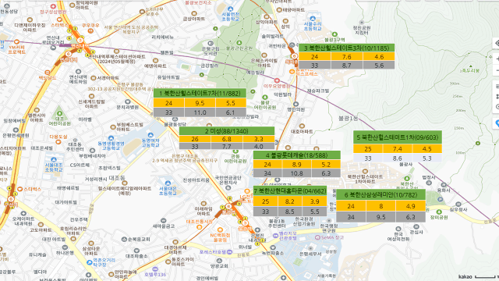
Task: Click the 장미공원 park icon
Action: pos(439,212)
